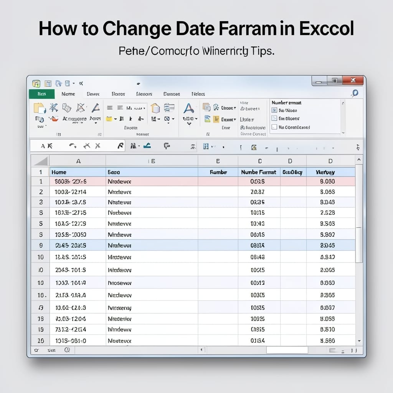Click the select-all corner triangle of the sheet
Image resolution: width=393 pixels, height=393 pixels.
tap(41, 161)
